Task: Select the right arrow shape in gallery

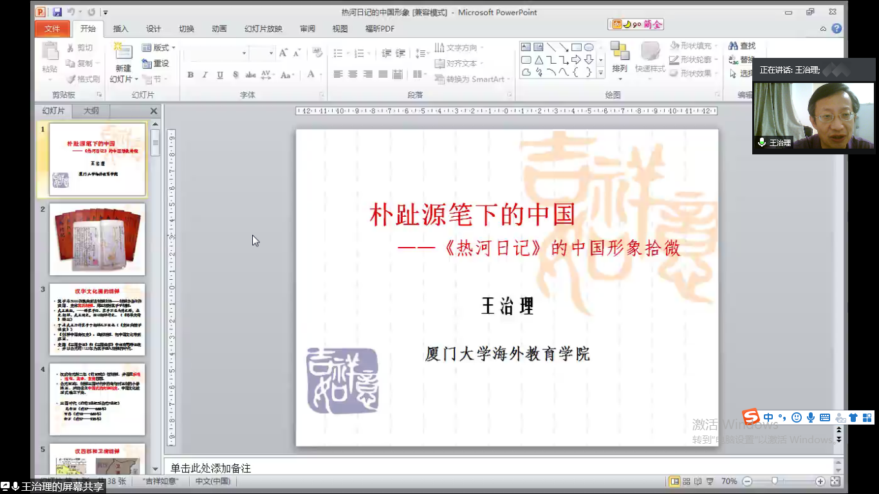Action: pyautogui.click(x=576, y=60)
